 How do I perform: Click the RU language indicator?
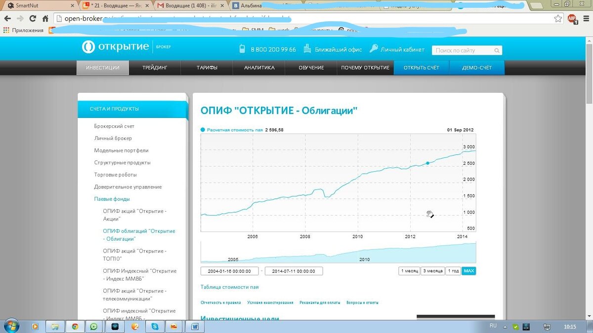[493, 326]
